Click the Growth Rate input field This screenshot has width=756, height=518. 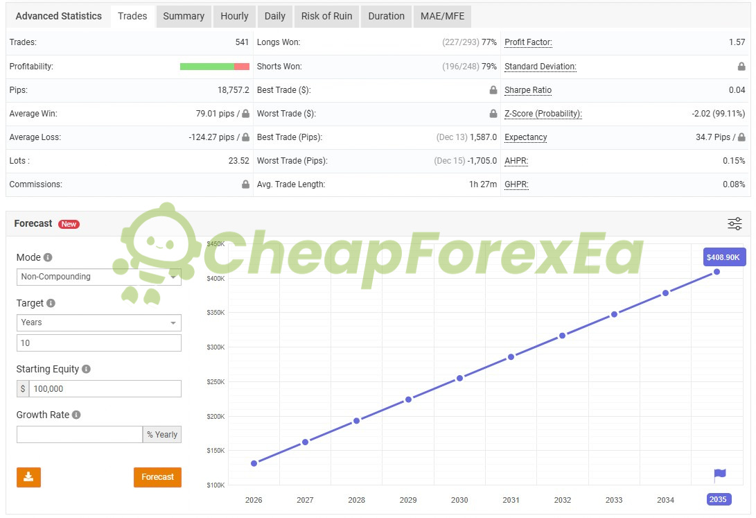coord(80,435)
